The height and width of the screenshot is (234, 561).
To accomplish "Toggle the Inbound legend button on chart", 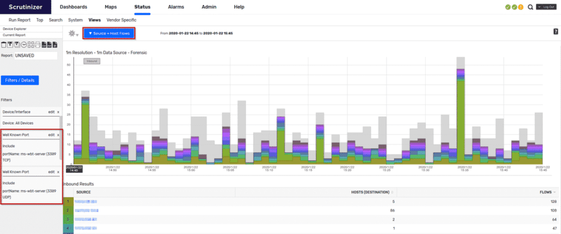I will [x=92, y=61].
